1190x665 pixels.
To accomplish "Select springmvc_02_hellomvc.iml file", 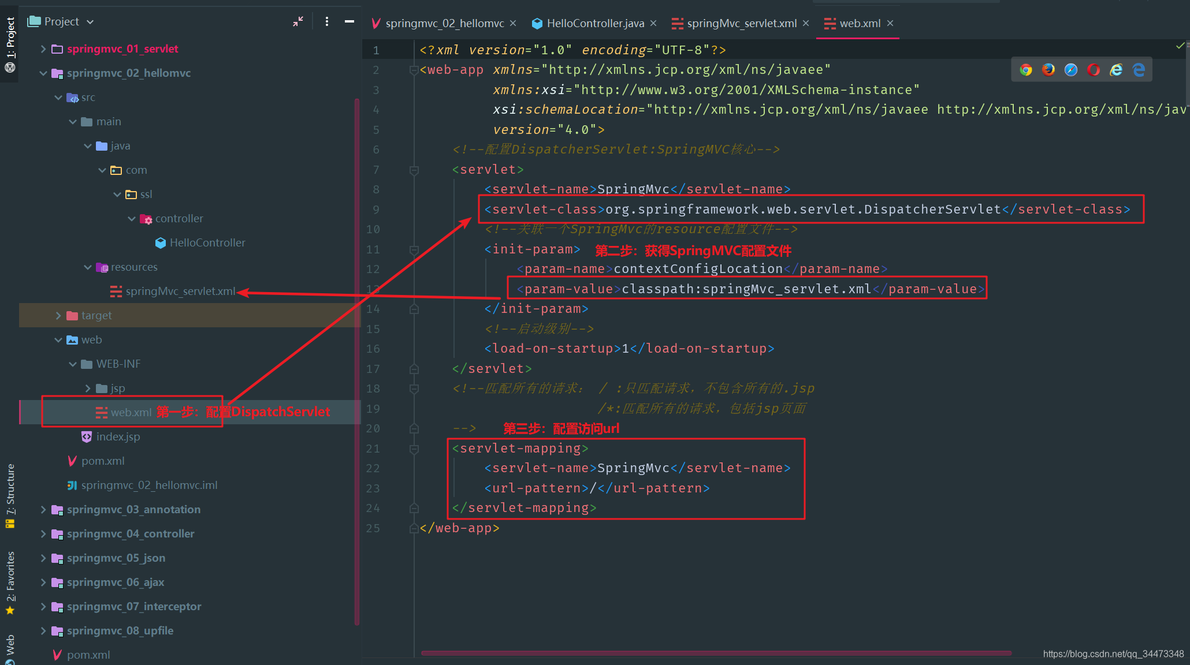I will (142, 485).
